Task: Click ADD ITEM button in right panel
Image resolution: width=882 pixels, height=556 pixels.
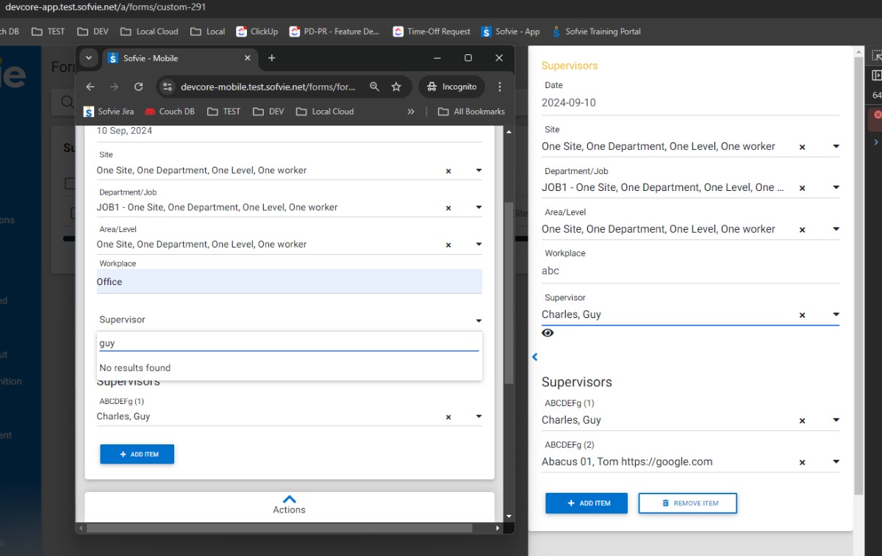Action: 587,503
